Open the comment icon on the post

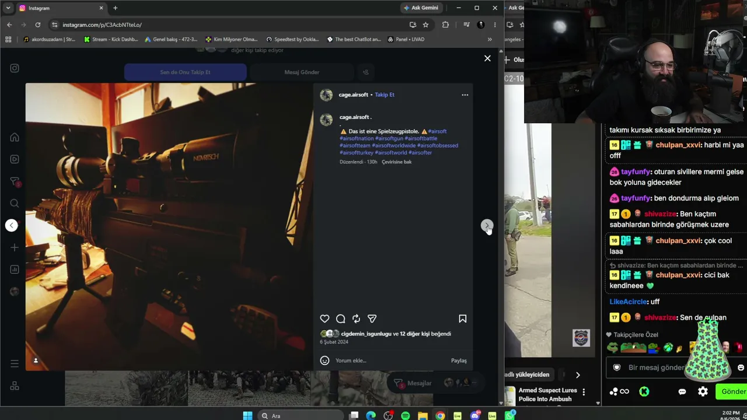[341, 318]
